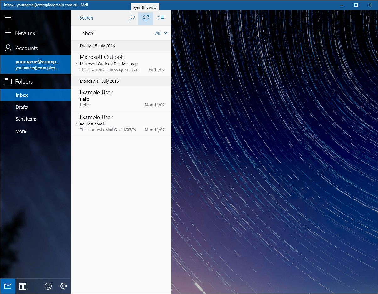This screenshot has height=294, width=378.
Task: Expand the Re: Test eMail conversation
Action: pyautogui.click(x=76, y=124)
